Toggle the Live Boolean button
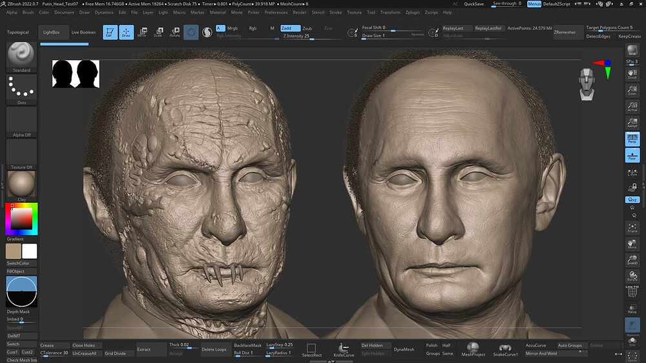The image size is (646, 363). pos(83,32)
